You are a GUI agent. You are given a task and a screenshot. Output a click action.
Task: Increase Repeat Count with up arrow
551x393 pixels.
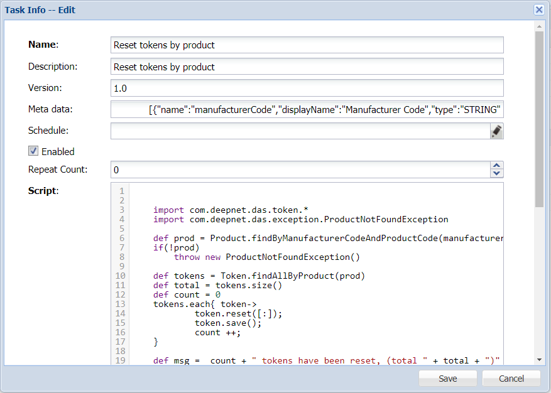(496, 166)
